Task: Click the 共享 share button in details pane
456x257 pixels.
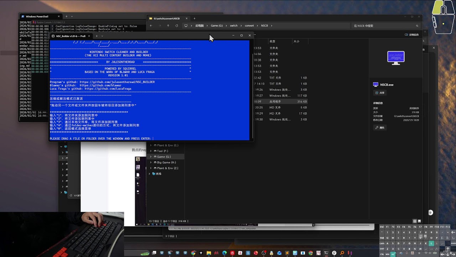Action: [x=380, y=93]
